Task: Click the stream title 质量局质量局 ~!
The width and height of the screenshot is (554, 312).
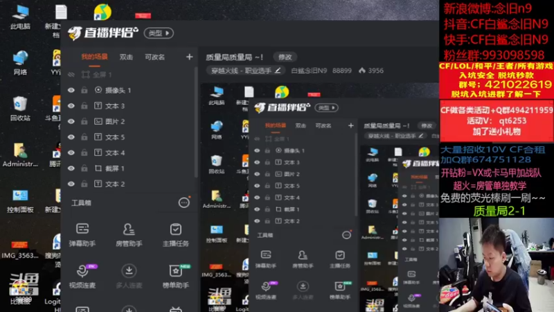Action: pyautogui.click(x=234, y=57)
